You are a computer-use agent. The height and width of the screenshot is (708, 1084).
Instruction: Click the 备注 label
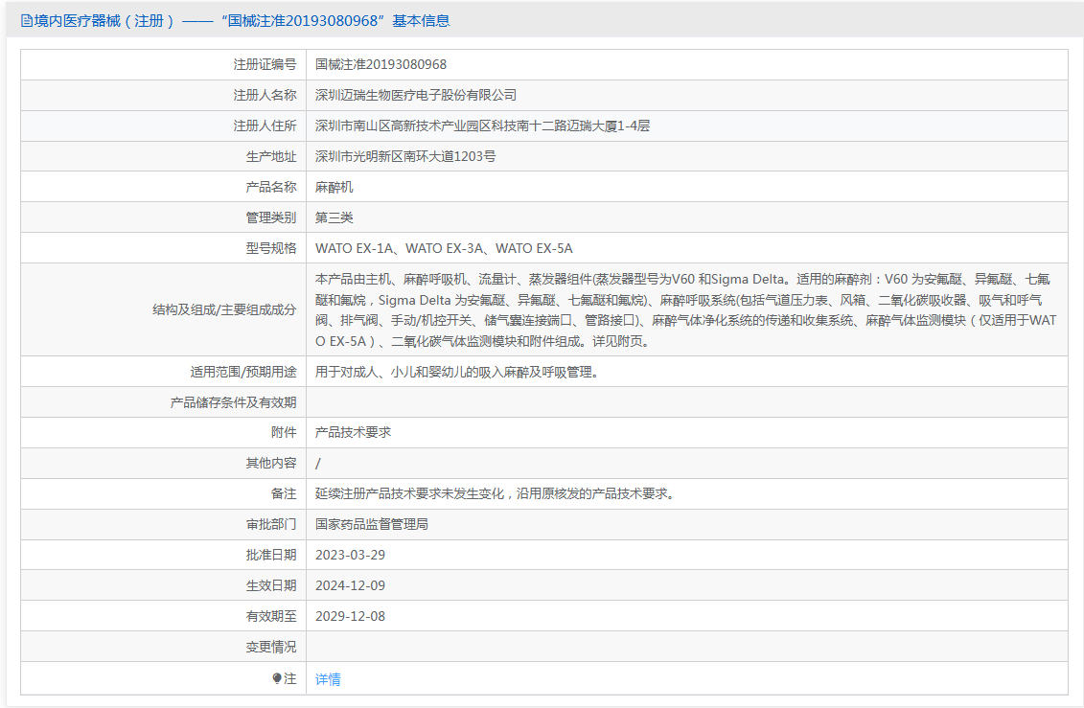pos(284,493)
